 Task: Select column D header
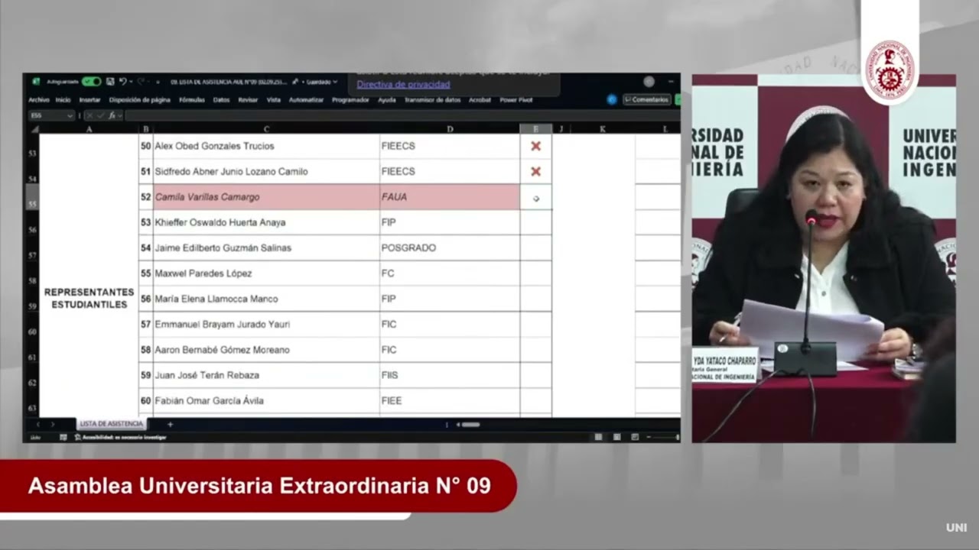click(450, 129)
